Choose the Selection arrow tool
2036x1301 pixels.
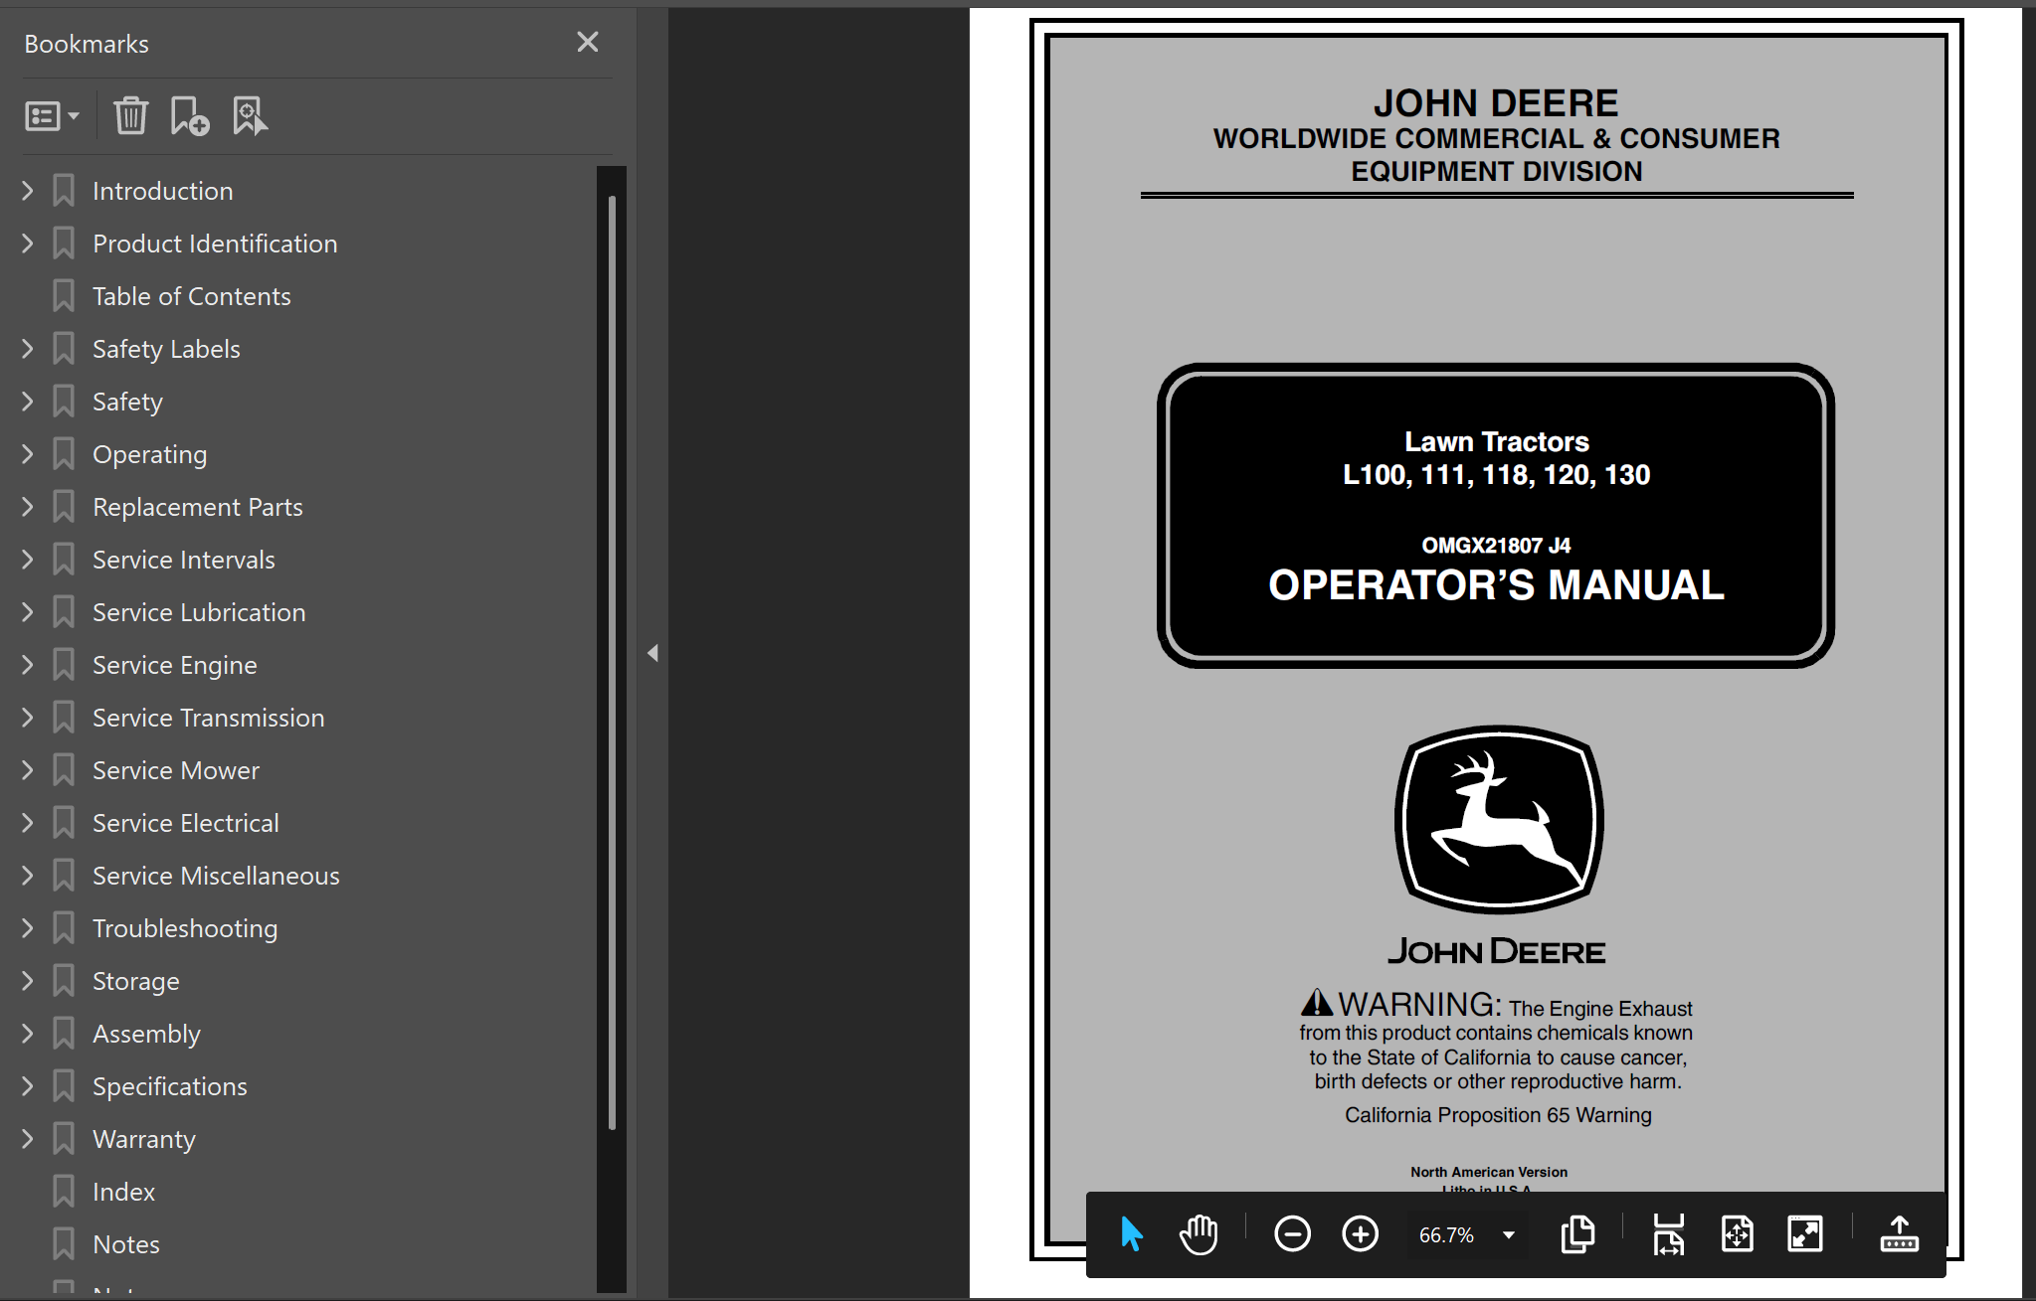pyautogui.click(x=1131, y=1234)
